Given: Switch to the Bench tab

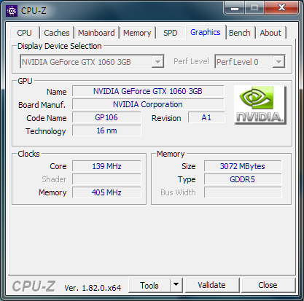Looking at the screenshot, I should pos(240,33).
